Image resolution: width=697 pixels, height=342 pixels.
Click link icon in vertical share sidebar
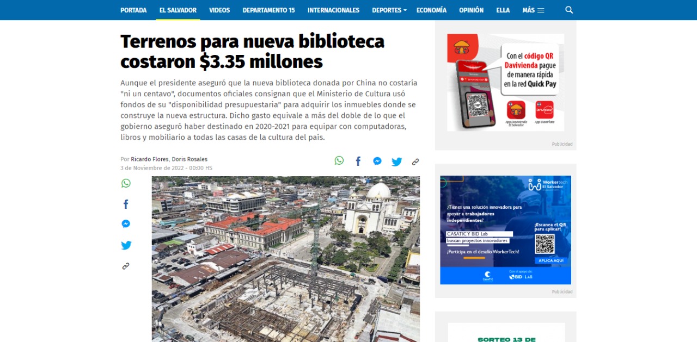point(126,266)
